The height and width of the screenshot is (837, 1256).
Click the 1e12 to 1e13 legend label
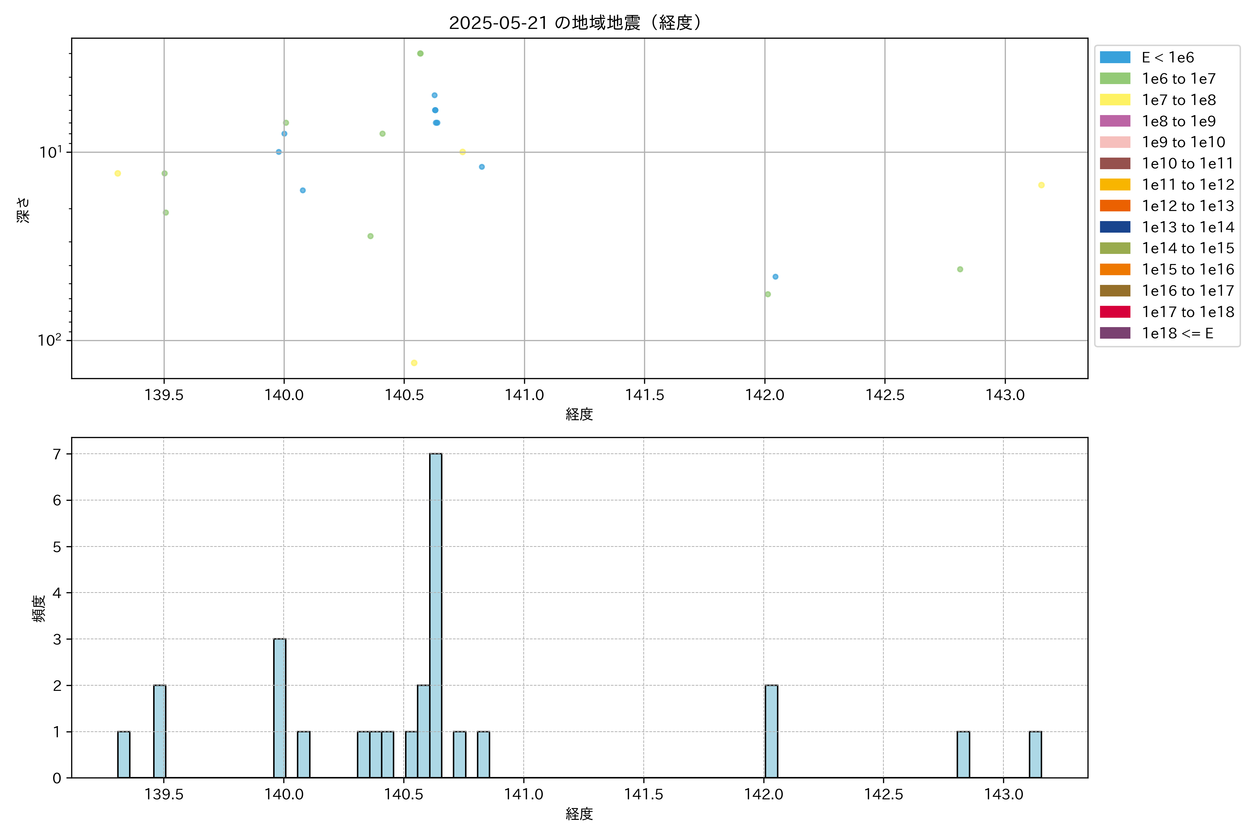pos(1188,206)
